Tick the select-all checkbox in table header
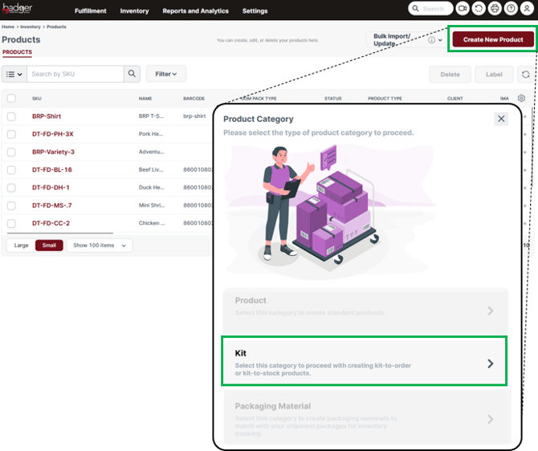538x451 pixels. 11,98
